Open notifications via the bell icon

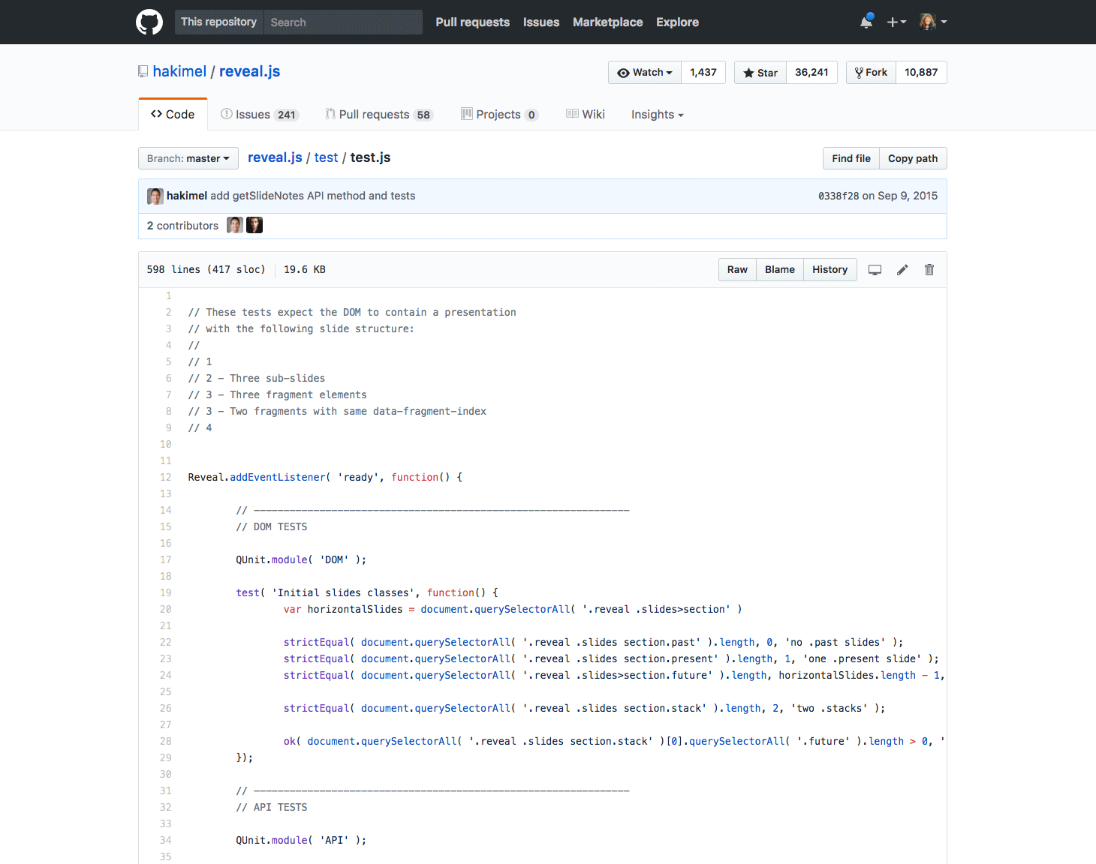pyautogui.click(x=865, y=22)
